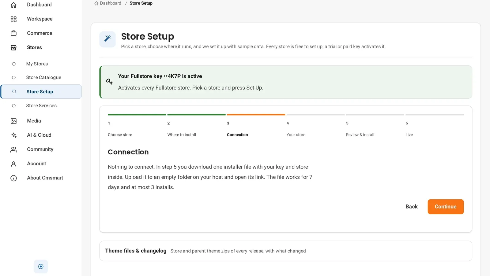Select the Store Setup submenu item
The image size is (490, 276).
[x=41, y=92]
